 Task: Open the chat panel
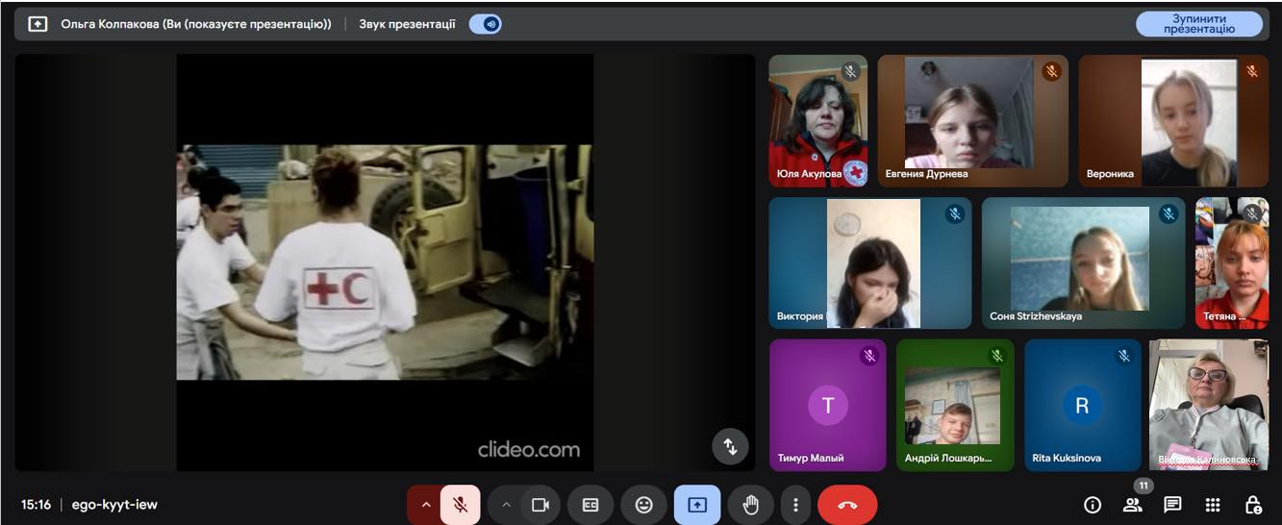click(x=1172, y=505)
